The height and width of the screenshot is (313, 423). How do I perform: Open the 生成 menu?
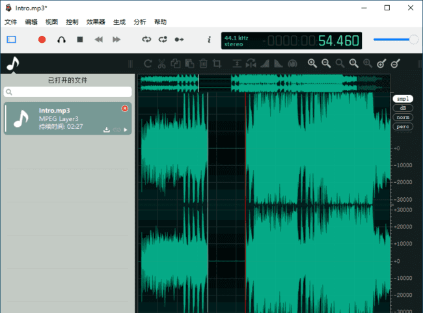tap(119, 22)
